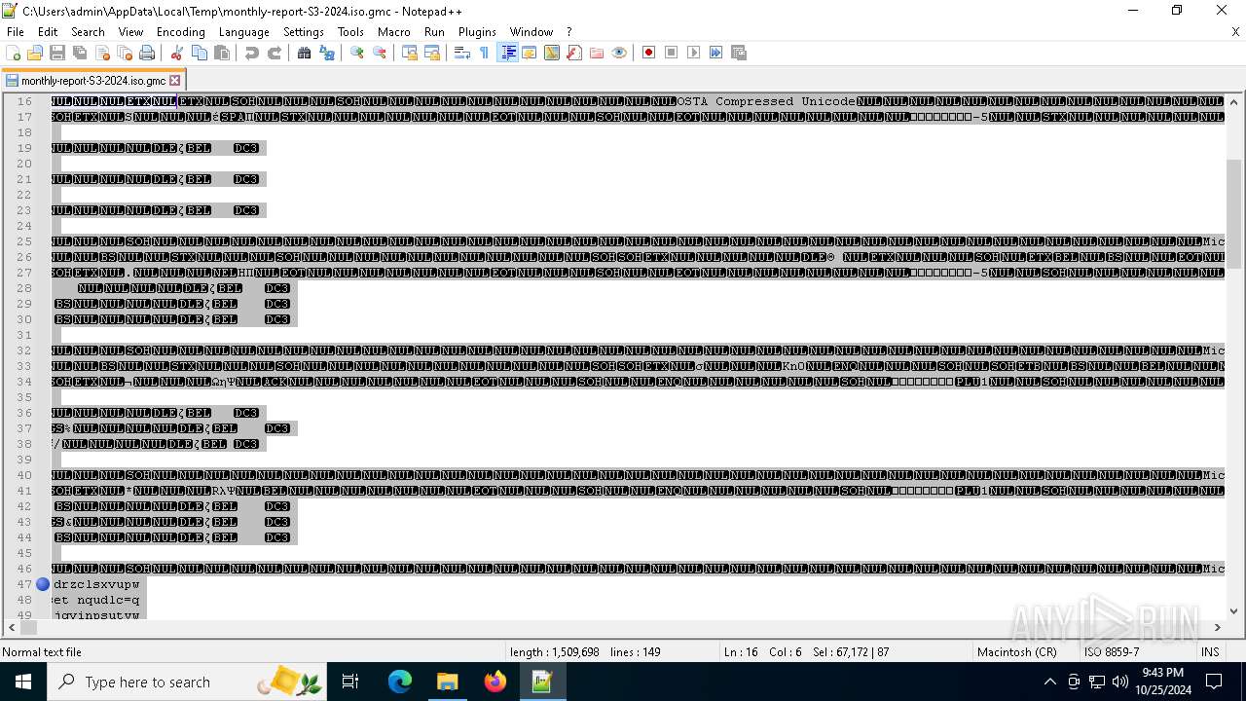
Task: Open the Language menu
Action: coord(244,31)
